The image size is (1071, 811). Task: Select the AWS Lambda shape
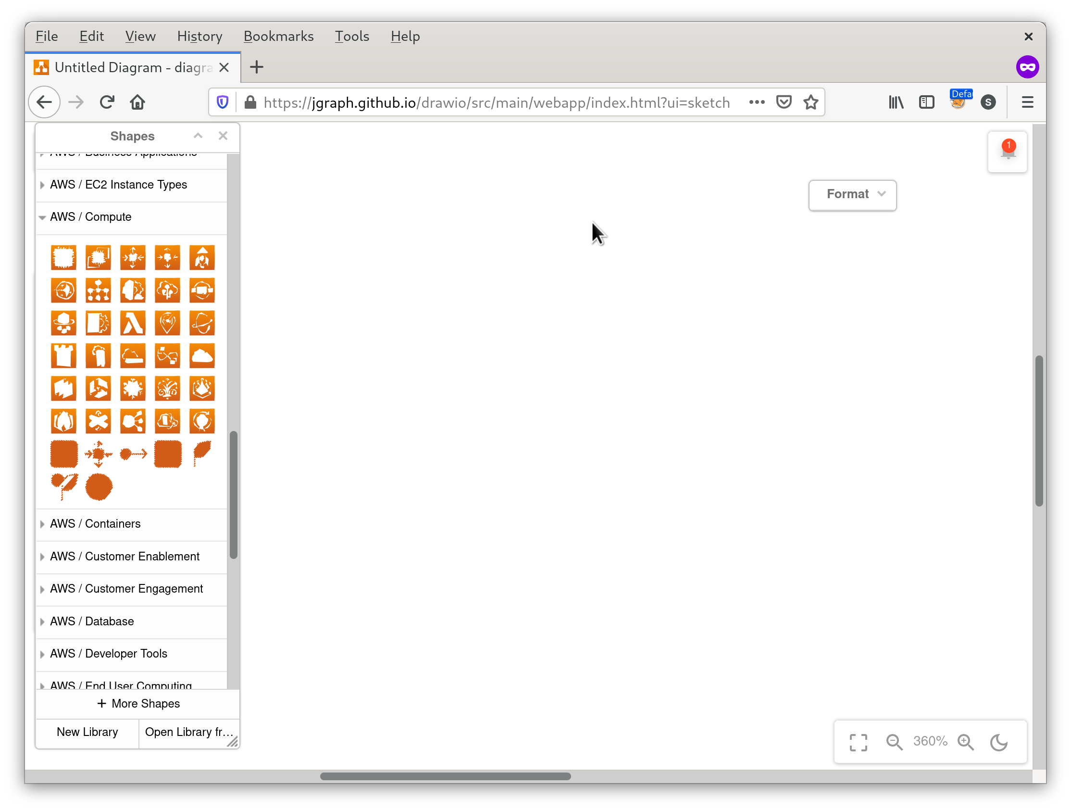(x=133, y=323)
